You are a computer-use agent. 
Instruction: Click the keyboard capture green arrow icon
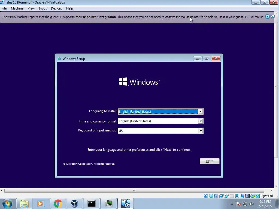point(258,196)
